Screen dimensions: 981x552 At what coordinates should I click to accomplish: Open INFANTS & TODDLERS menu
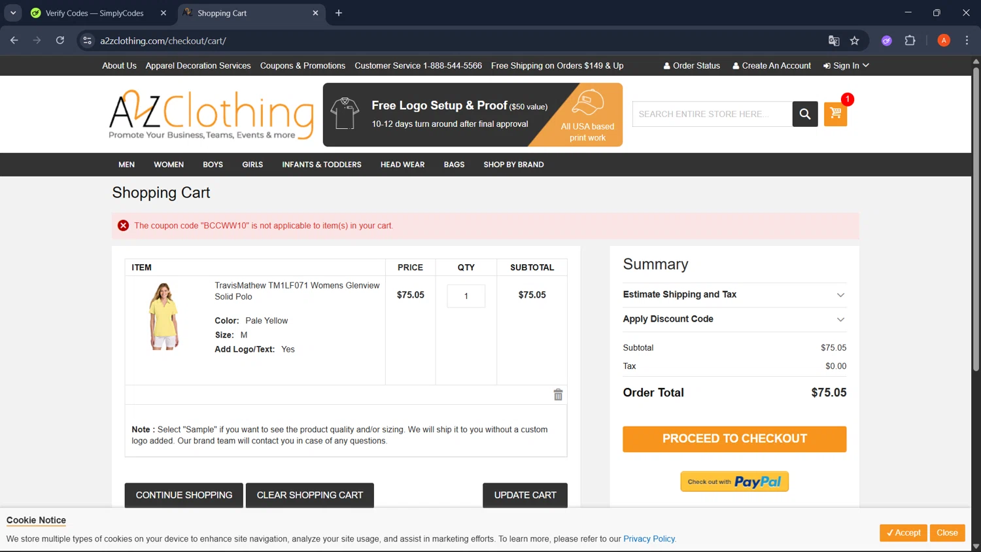coord(322,165)
